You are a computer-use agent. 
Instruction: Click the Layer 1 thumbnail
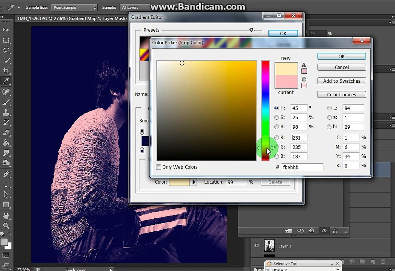[x=269, y=246]
